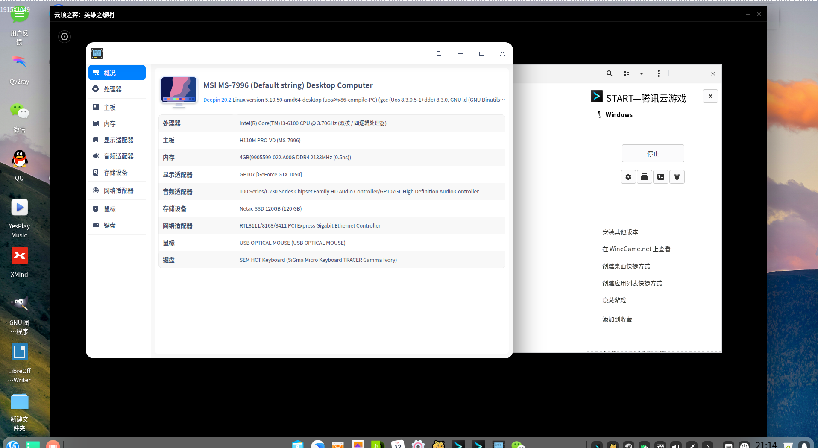Open the Deepin 20.2 link
This screenshot has height=448, width=818.
[217, 100]
